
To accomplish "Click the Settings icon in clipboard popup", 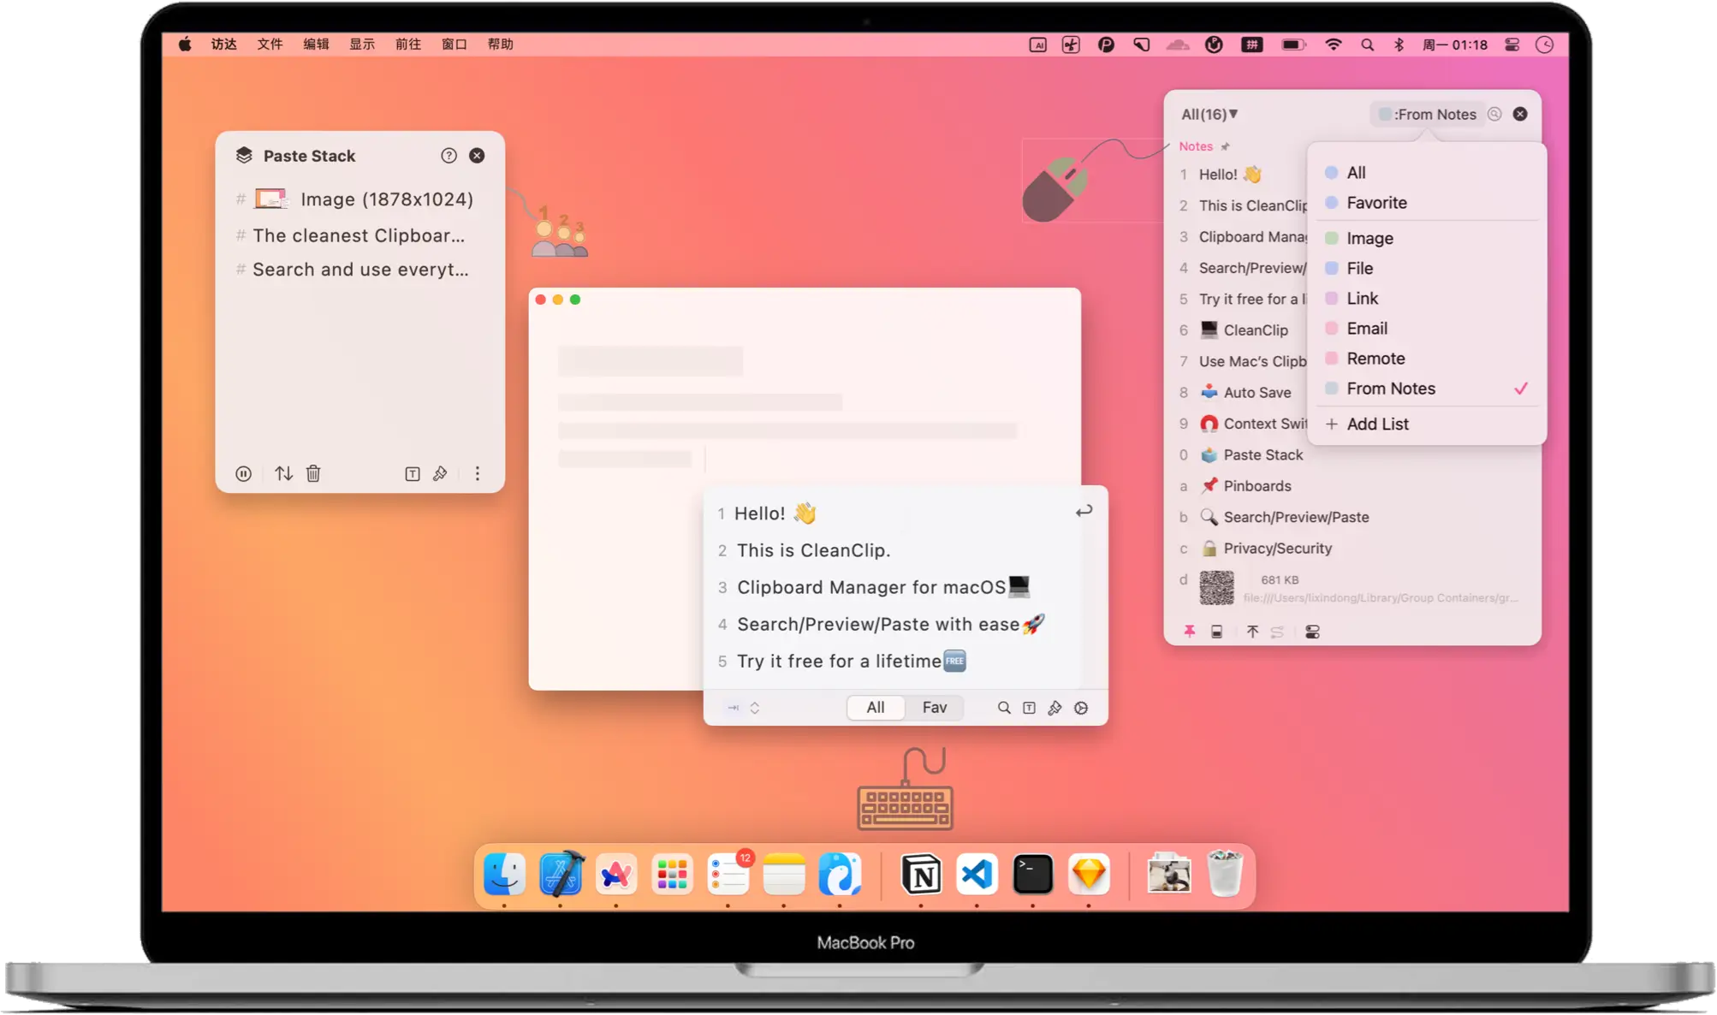I will tap(1083, 707).
